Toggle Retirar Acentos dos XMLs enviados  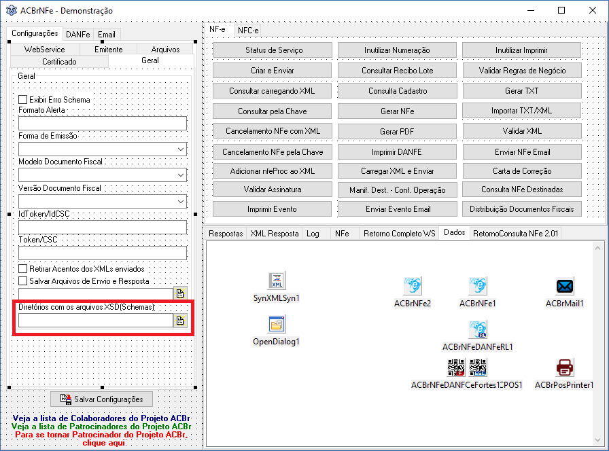coord(23,268)
